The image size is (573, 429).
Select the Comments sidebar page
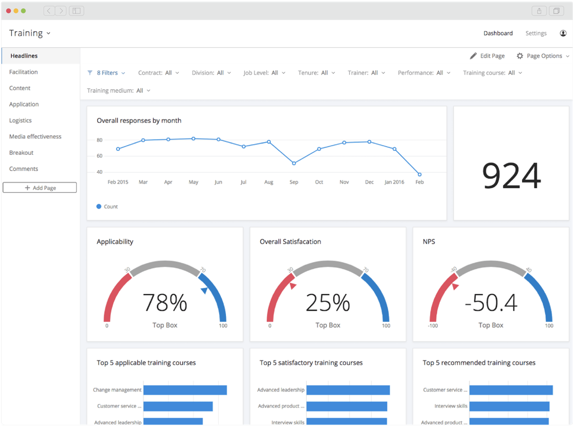23,169
